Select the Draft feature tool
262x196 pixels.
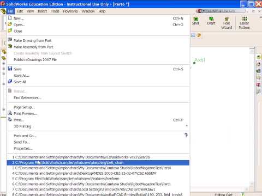pos(211,21)
